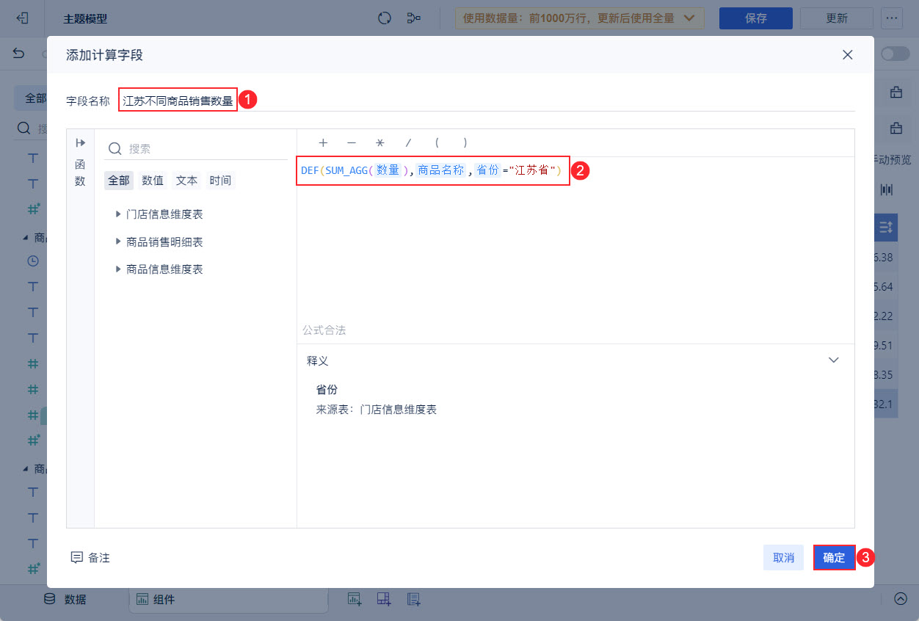The width and height of the screenshot is (919, 621).
Task: Click the undo arrow icon
Action: (19, 53)
